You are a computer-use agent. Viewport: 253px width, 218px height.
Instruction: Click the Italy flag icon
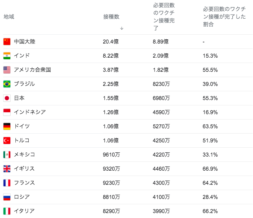click(x=7, y=211)
